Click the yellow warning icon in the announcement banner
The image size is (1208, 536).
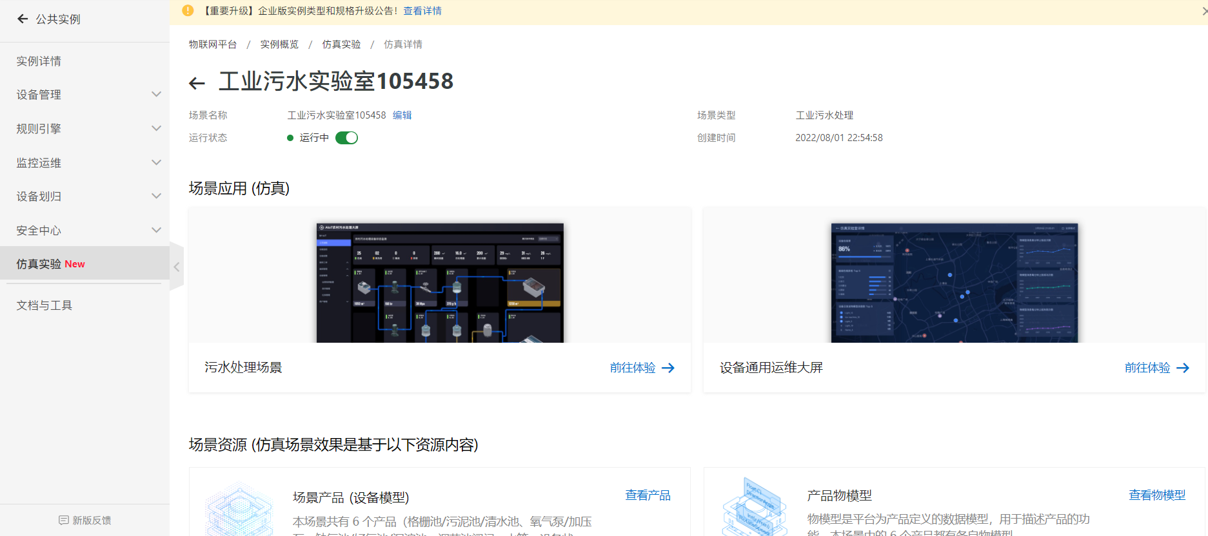point(188,10)
